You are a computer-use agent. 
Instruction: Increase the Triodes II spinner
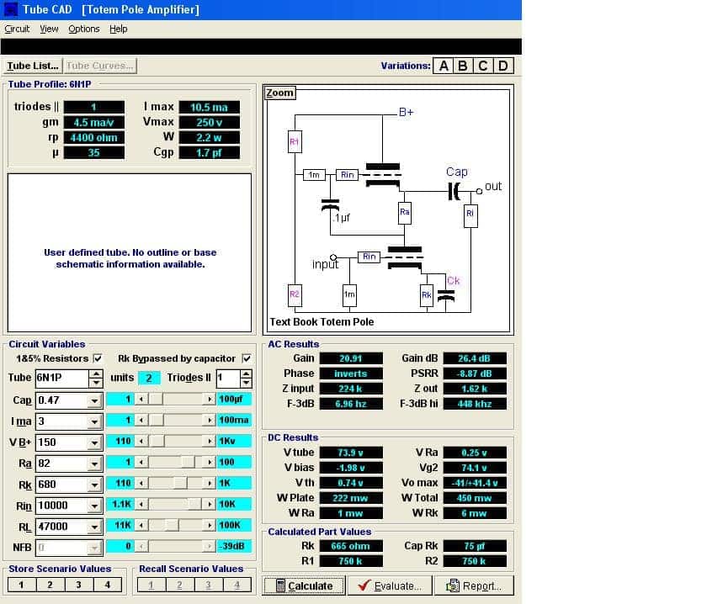(x=246, y=374)
